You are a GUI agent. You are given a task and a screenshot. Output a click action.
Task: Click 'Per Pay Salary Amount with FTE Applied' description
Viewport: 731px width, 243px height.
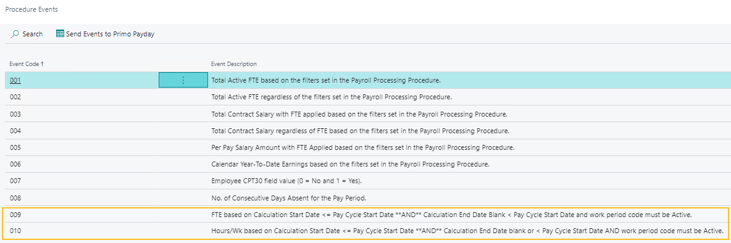pos(362,147)
